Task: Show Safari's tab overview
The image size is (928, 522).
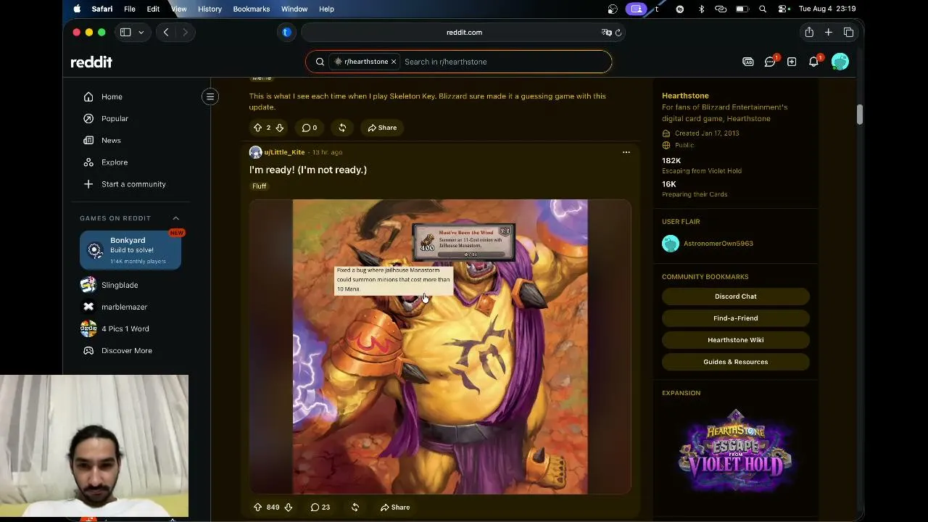Action: click(848, 32)
